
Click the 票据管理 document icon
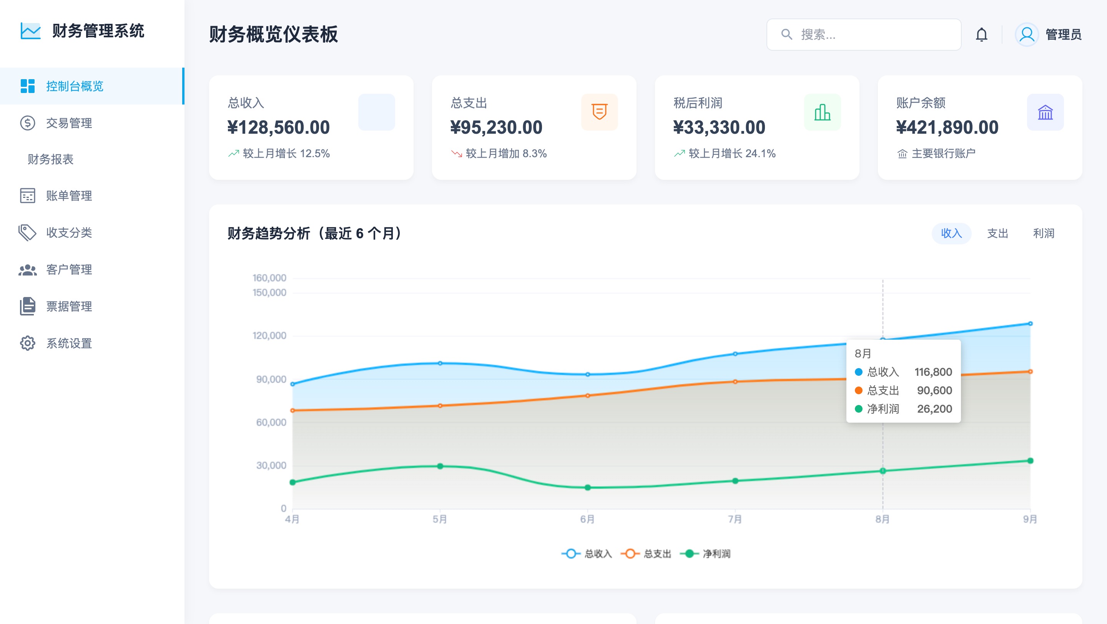tap(28, 306)
